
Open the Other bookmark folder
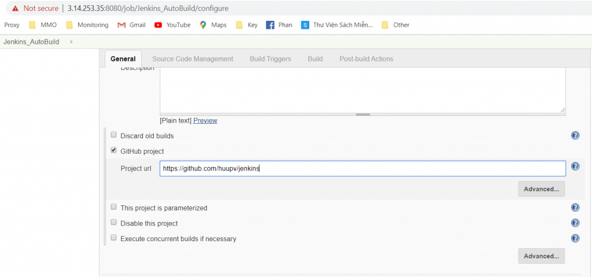coord(395,25)
